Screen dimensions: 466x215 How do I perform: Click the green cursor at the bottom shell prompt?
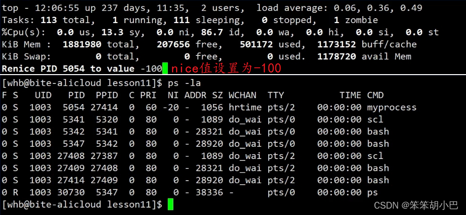pyautogui.click(x=170, y=204)
